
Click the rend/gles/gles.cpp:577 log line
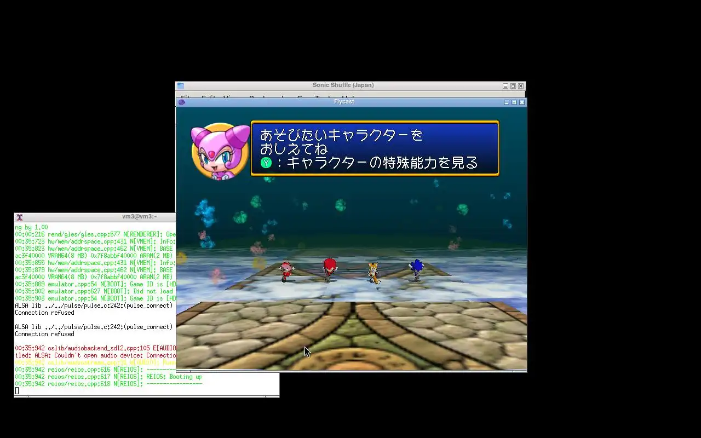point(95,234)
